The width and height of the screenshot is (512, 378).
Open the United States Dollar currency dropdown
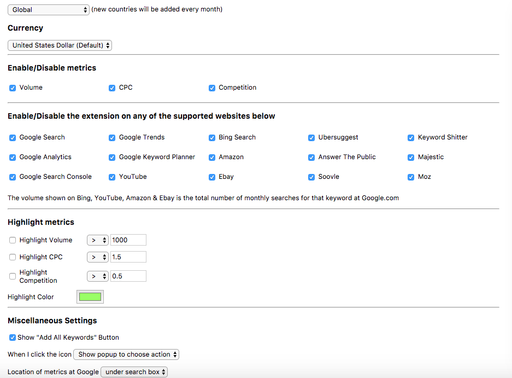(x=60, y=45)
